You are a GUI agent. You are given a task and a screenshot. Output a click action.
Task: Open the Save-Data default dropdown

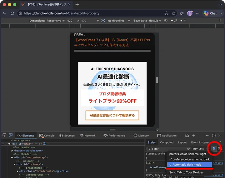[x=147, y=21]
